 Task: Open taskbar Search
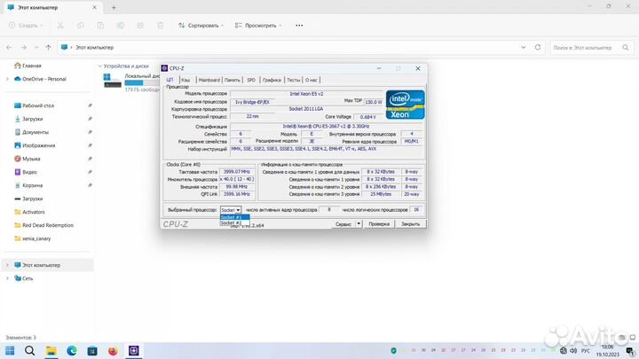tap(30, 350)
